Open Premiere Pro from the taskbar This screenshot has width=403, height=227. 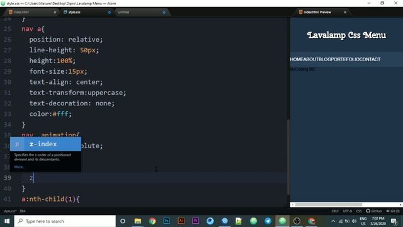pos(195,221)
